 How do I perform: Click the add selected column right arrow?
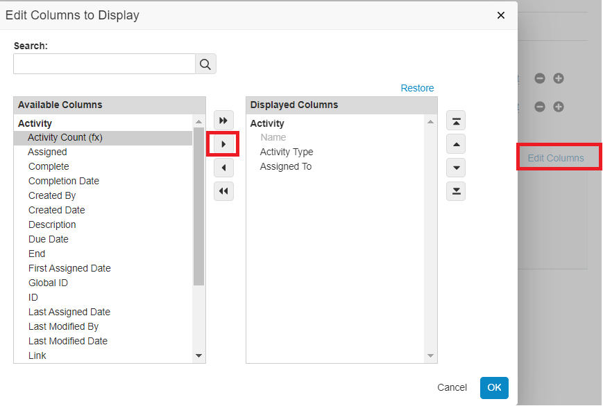[223, 144]
